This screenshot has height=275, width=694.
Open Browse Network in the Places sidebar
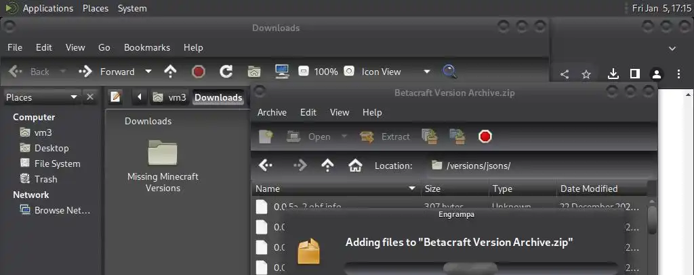pos(56,210)
